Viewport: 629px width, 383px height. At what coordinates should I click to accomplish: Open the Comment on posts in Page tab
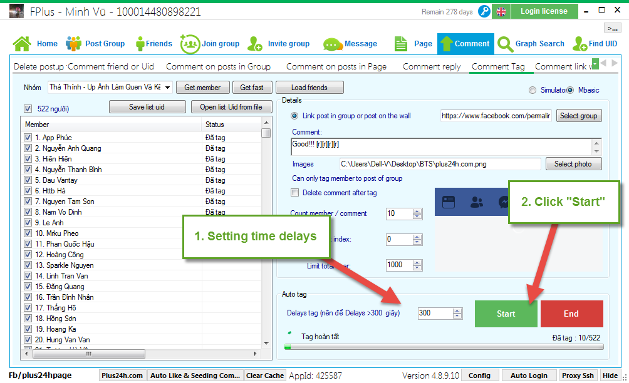coord(336,66)
